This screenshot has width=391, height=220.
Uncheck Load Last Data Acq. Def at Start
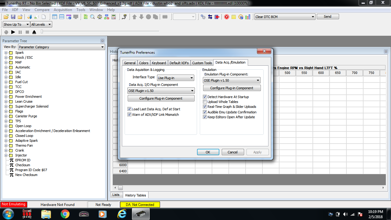129,109
